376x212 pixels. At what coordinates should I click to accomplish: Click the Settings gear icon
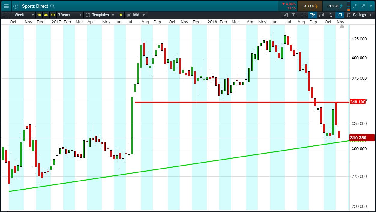349,15
